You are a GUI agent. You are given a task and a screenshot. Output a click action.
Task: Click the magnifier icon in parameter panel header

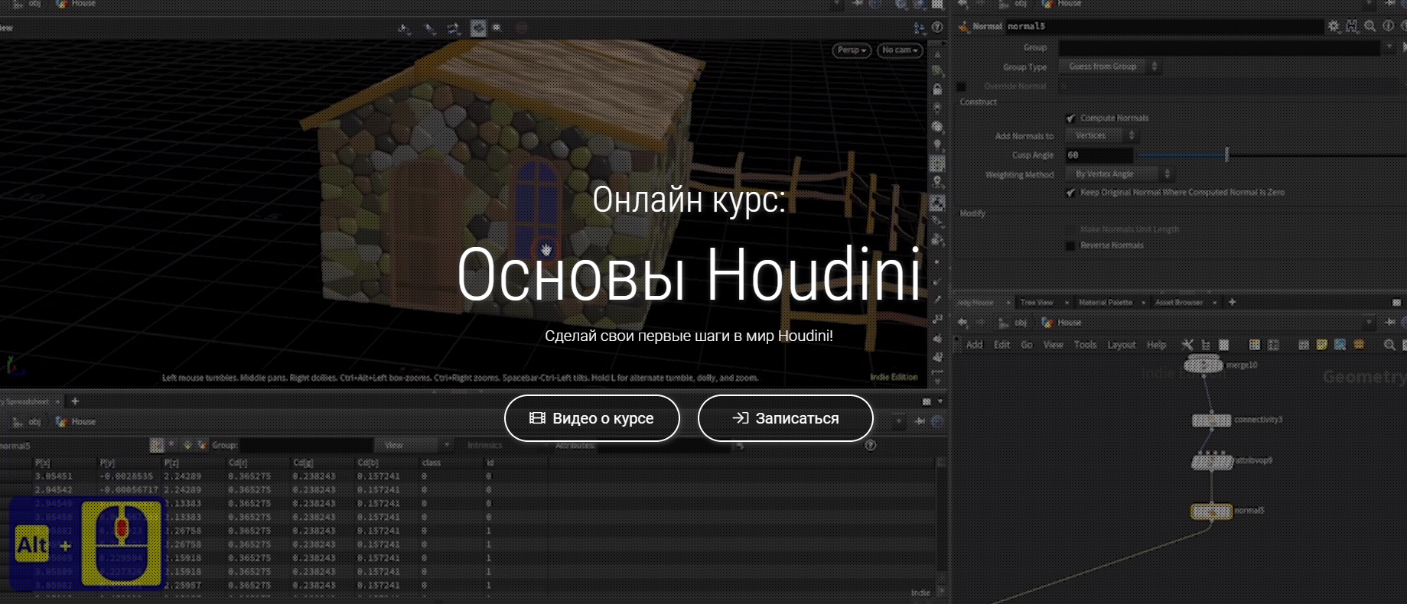tap(1370, 26)
